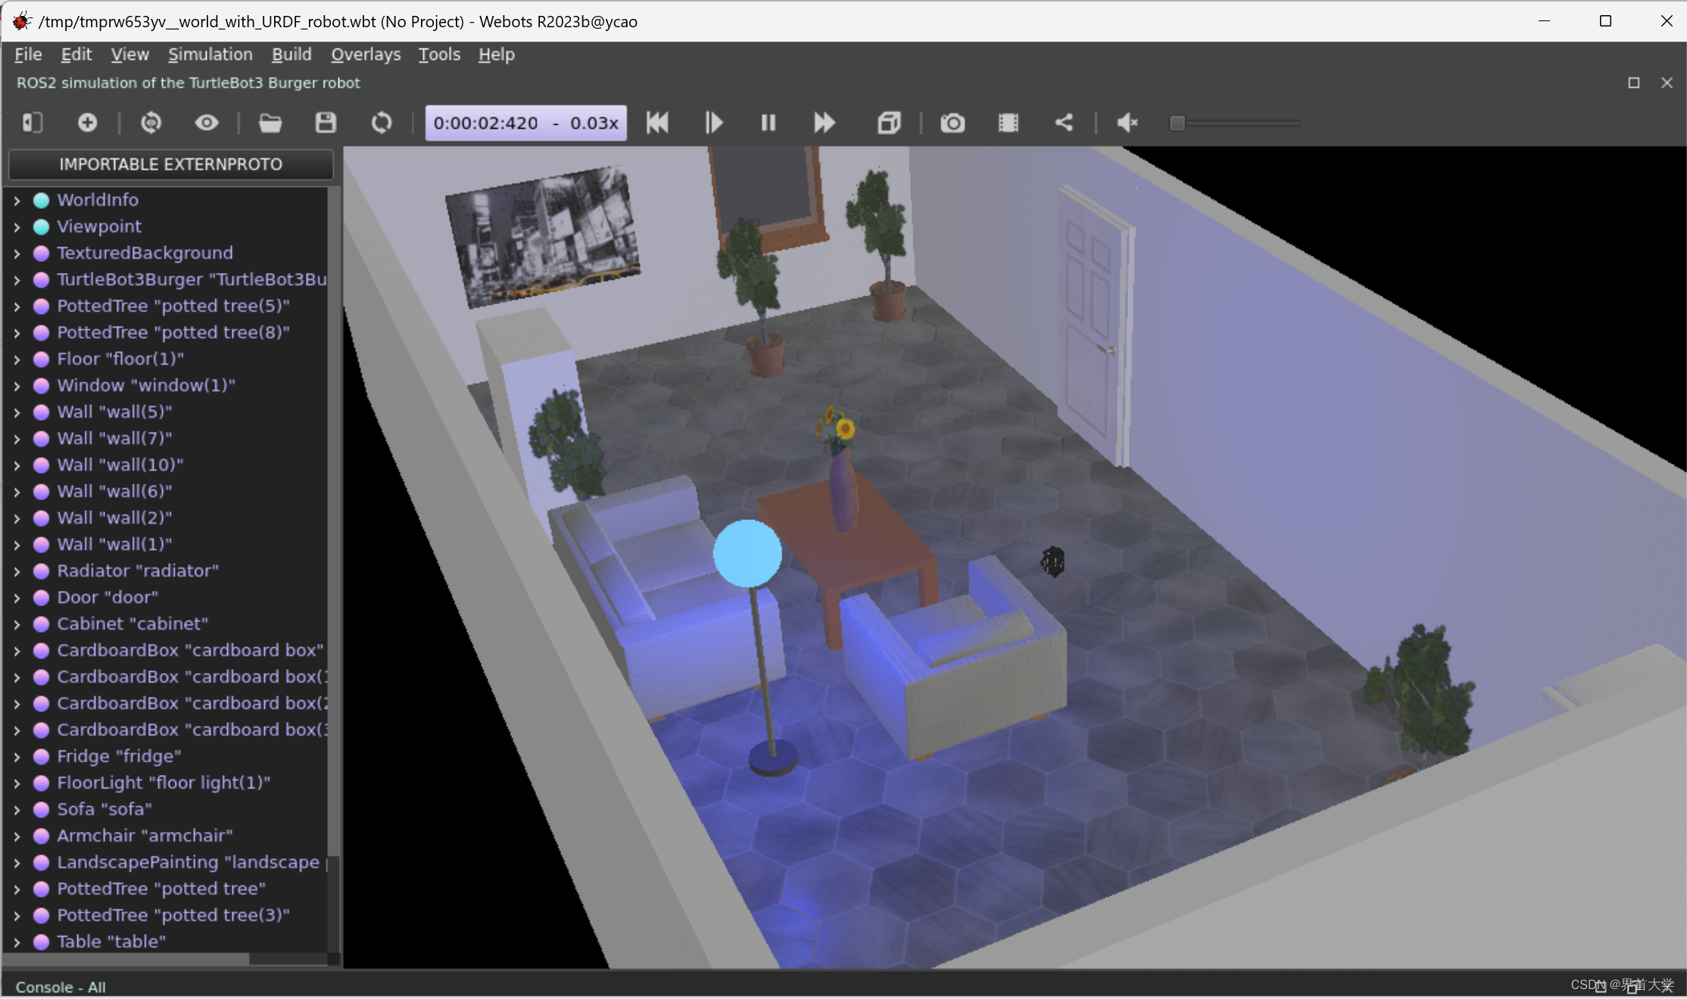Expand the WorldInfo tree node
This screenshot has width=1687, height=999.
pyautogui.click(x=17, y=201)
